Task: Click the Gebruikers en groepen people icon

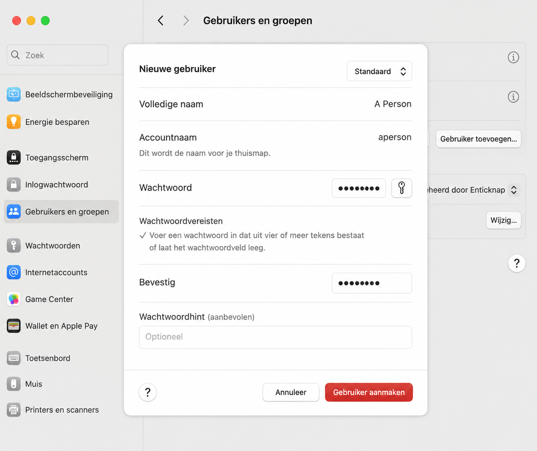Action: [x=14, y=212]
